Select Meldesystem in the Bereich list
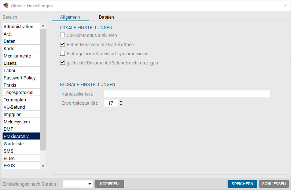This screenshot has height=190, width=291. [x=21, y=122]
